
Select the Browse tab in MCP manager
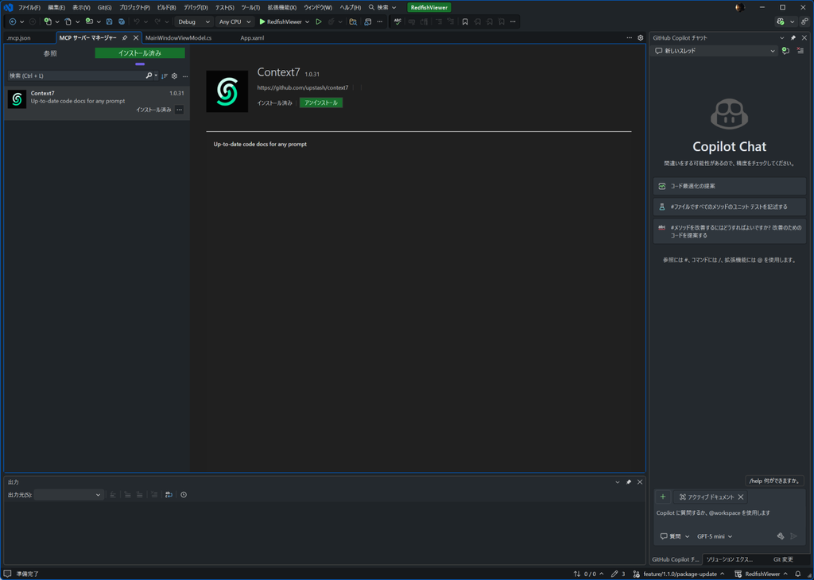point(50,53)
